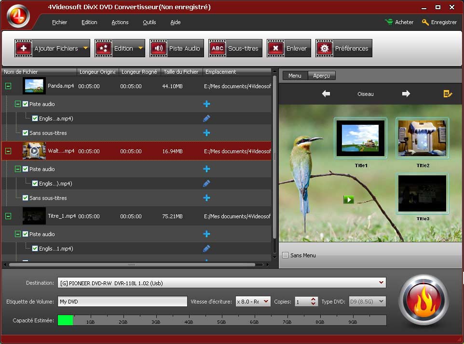
Task: Go to previous menu template arrow
Action: [x=326, y=93]
